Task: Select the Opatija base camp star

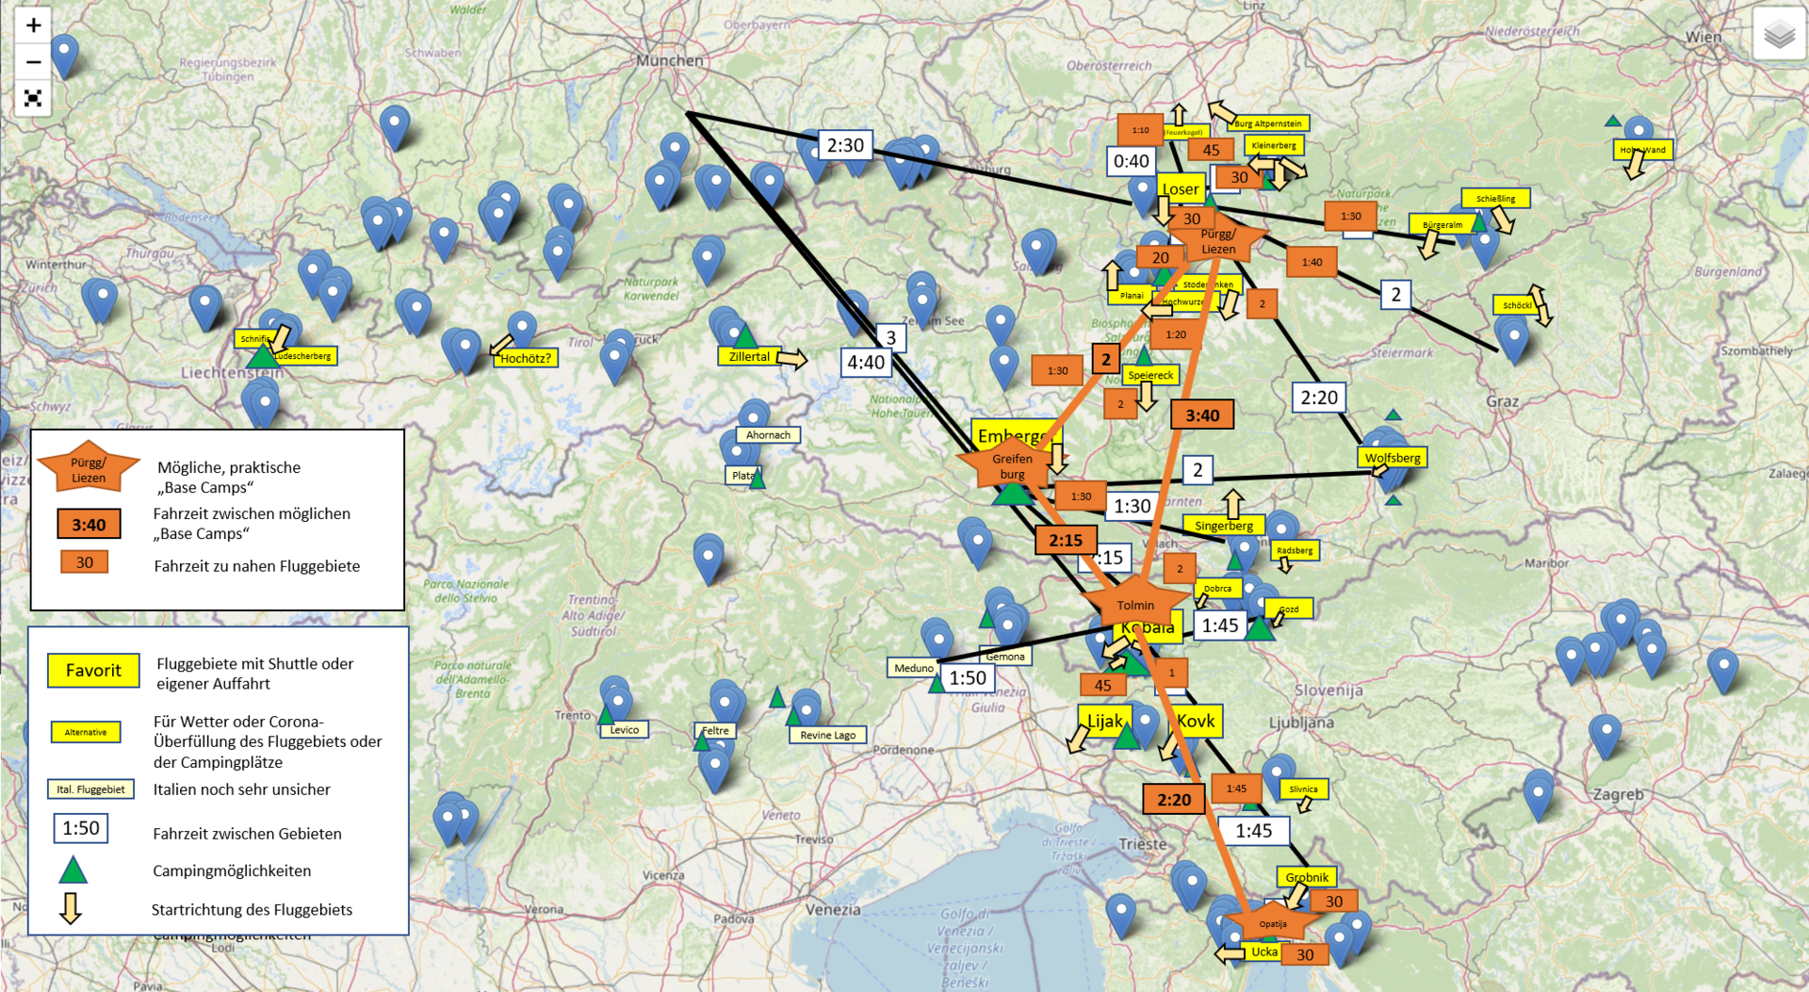Action: pos(1272,923)
